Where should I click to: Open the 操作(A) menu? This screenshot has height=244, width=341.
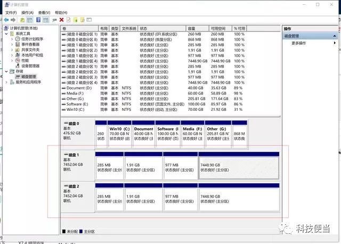point(27,12)
